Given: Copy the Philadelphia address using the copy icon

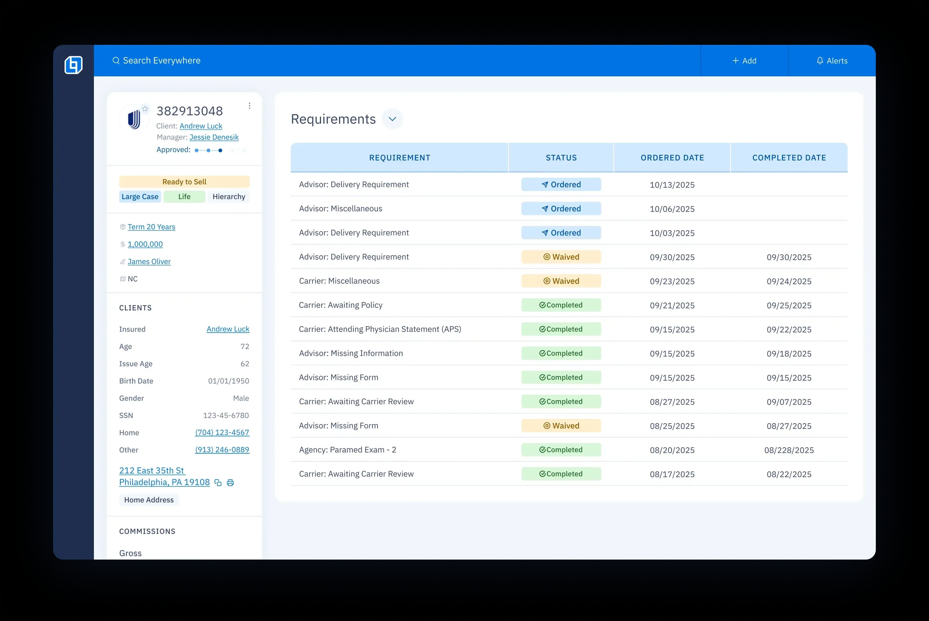Looking at the screenshot, I should pos(218,482).
